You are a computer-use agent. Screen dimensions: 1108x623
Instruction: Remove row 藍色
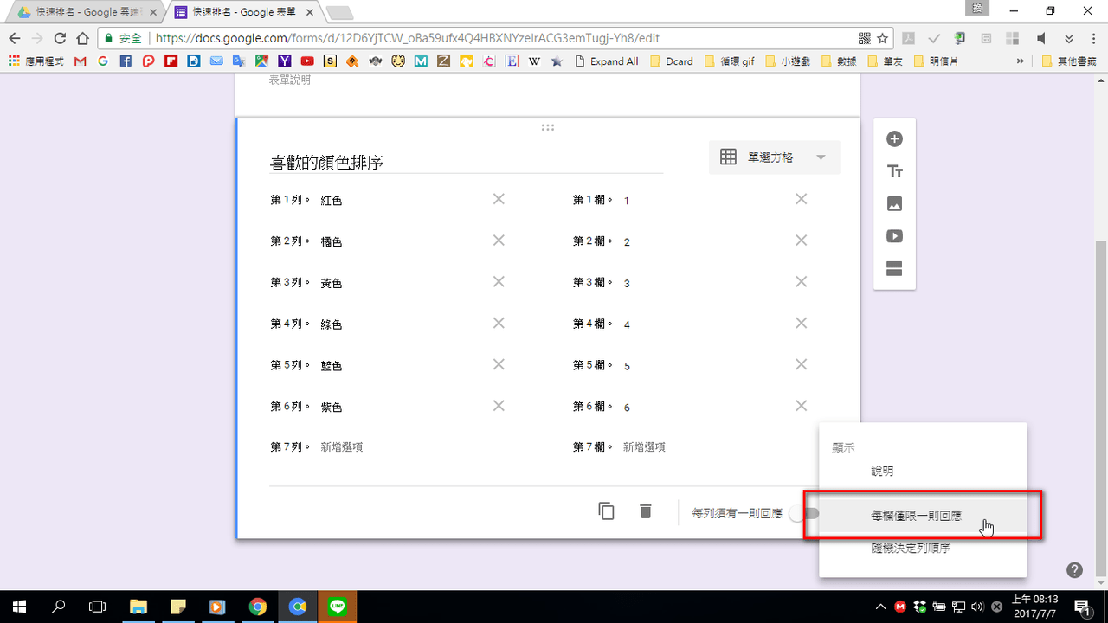(499, 364)
